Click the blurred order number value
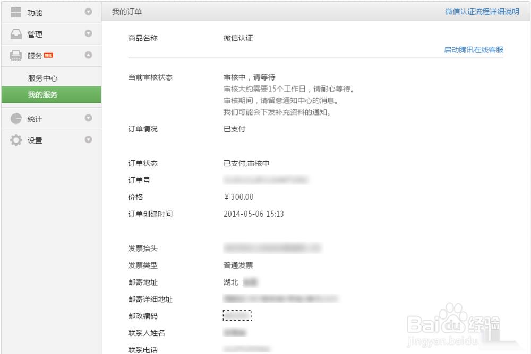The height and width of the screenshot is (354, 531). [266, 180]
